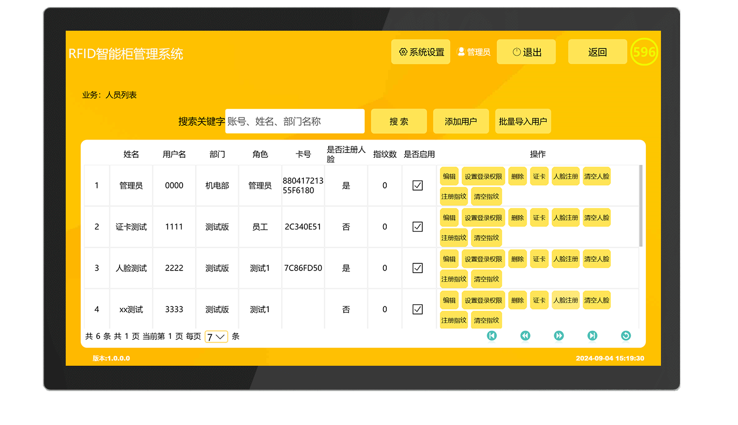Click the 添加用户 button
This screenshot has width=738, height=425.
click(461, 121)
